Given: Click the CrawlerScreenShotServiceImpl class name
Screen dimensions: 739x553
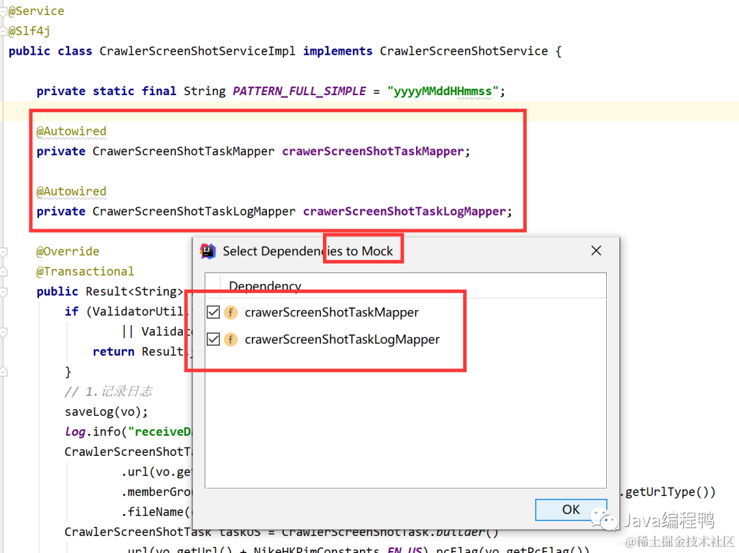Looking at the screenshot, I should 198,51.
